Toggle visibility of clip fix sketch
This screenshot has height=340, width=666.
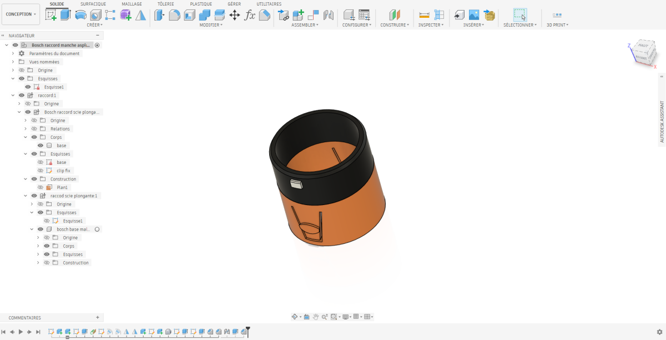click(41, 171)
